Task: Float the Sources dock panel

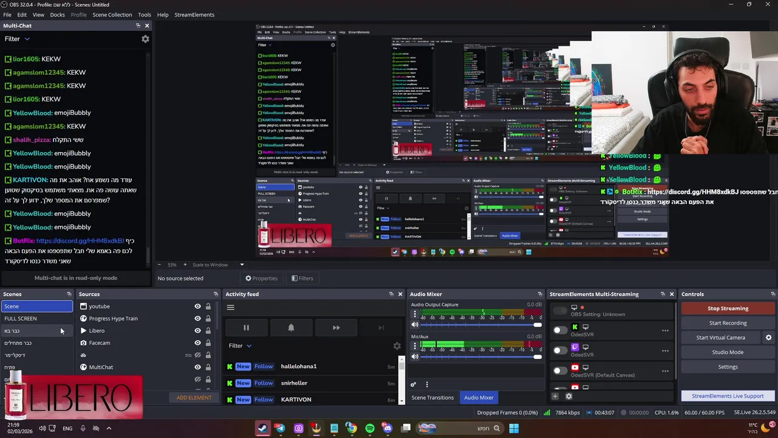Action: (x=215, y=294)
